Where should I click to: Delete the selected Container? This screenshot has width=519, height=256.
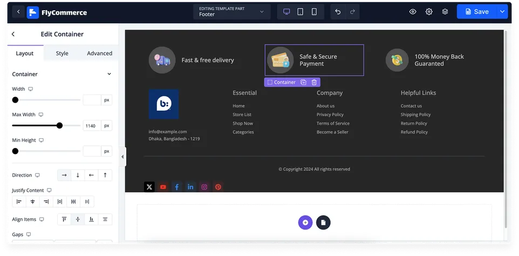[314, 82]
